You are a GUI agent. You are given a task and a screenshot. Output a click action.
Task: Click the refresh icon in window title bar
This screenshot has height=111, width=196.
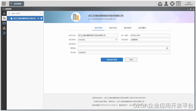pos(4,9)
